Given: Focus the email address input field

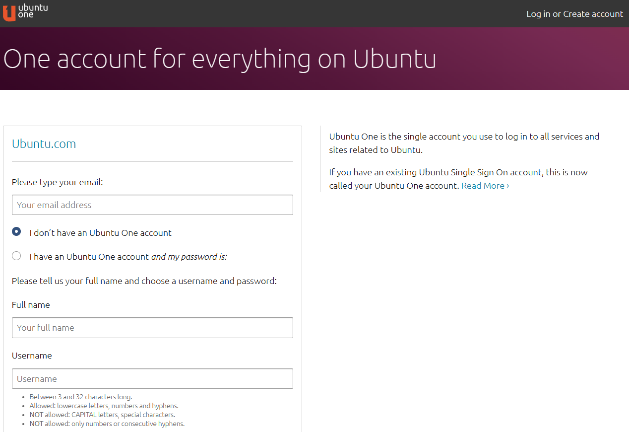Looking at the screenshot, I should 152,205.
